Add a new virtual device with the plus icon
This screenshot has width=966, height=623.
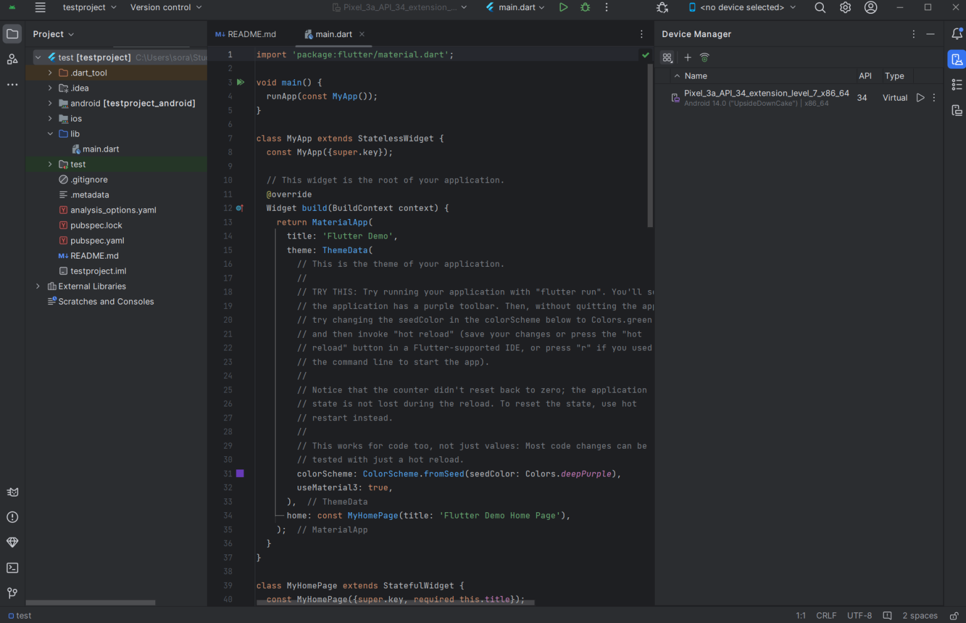click(x=687, y=57)
